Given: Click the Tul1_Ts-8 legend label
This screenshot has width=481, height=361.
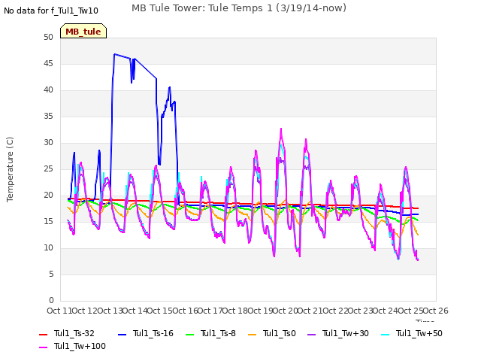Looking at the screenshot, I should tap(218, 334).
